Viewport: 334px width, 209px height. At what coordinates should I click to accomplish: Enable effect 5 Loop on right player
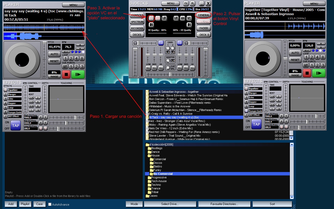click(x=246, y=106)
